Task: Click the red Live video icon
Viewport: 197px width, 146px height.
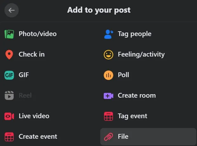Action: point(9,116)
